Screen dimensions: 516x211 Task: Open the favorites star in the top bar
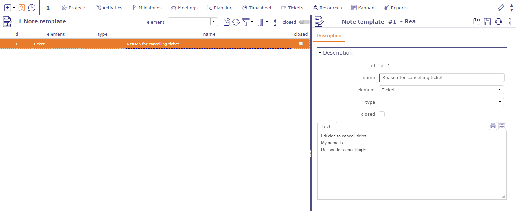click(x=22, y=7)
